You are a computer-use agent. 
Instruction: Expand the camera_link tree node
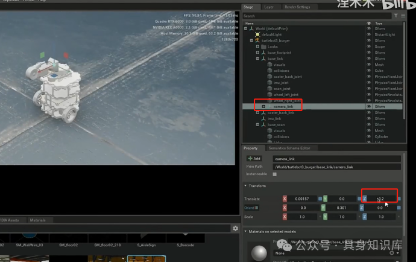point(263,106)
